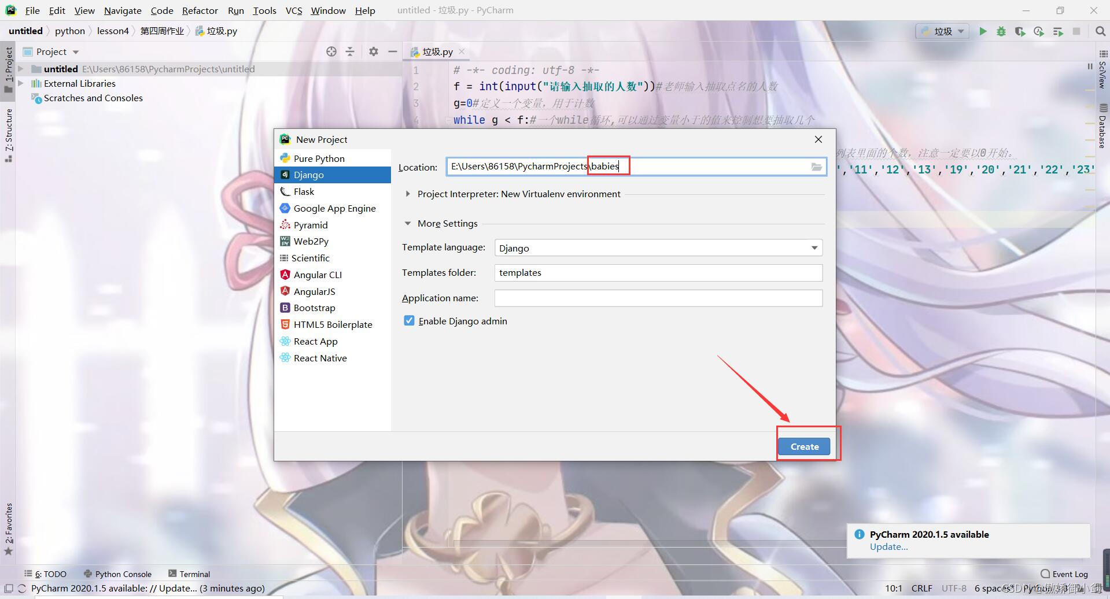Click lesson4 in breadcrumb path
The height and width of the screenshot is (599, 1110).
click(x=113, y=31)
